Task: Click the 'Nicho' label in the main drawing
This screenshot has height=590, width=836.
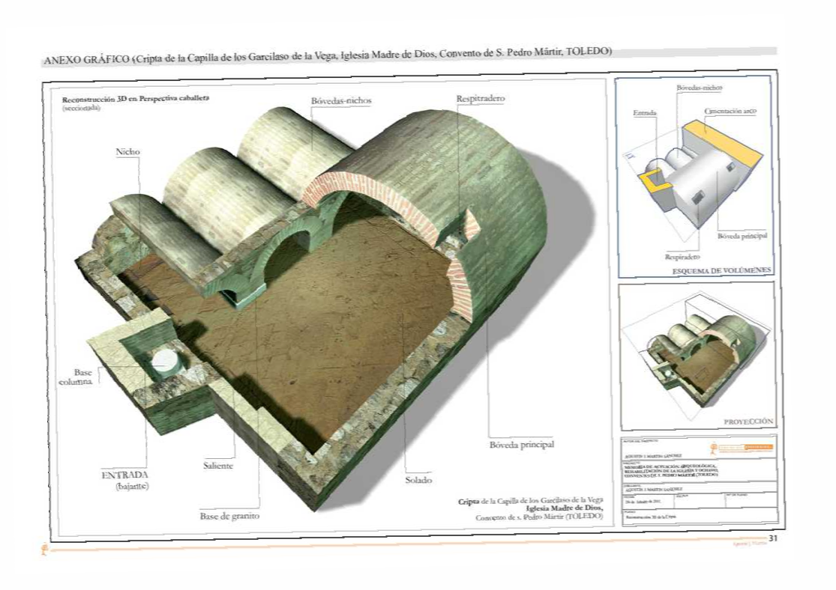Action: click(127, 152)
